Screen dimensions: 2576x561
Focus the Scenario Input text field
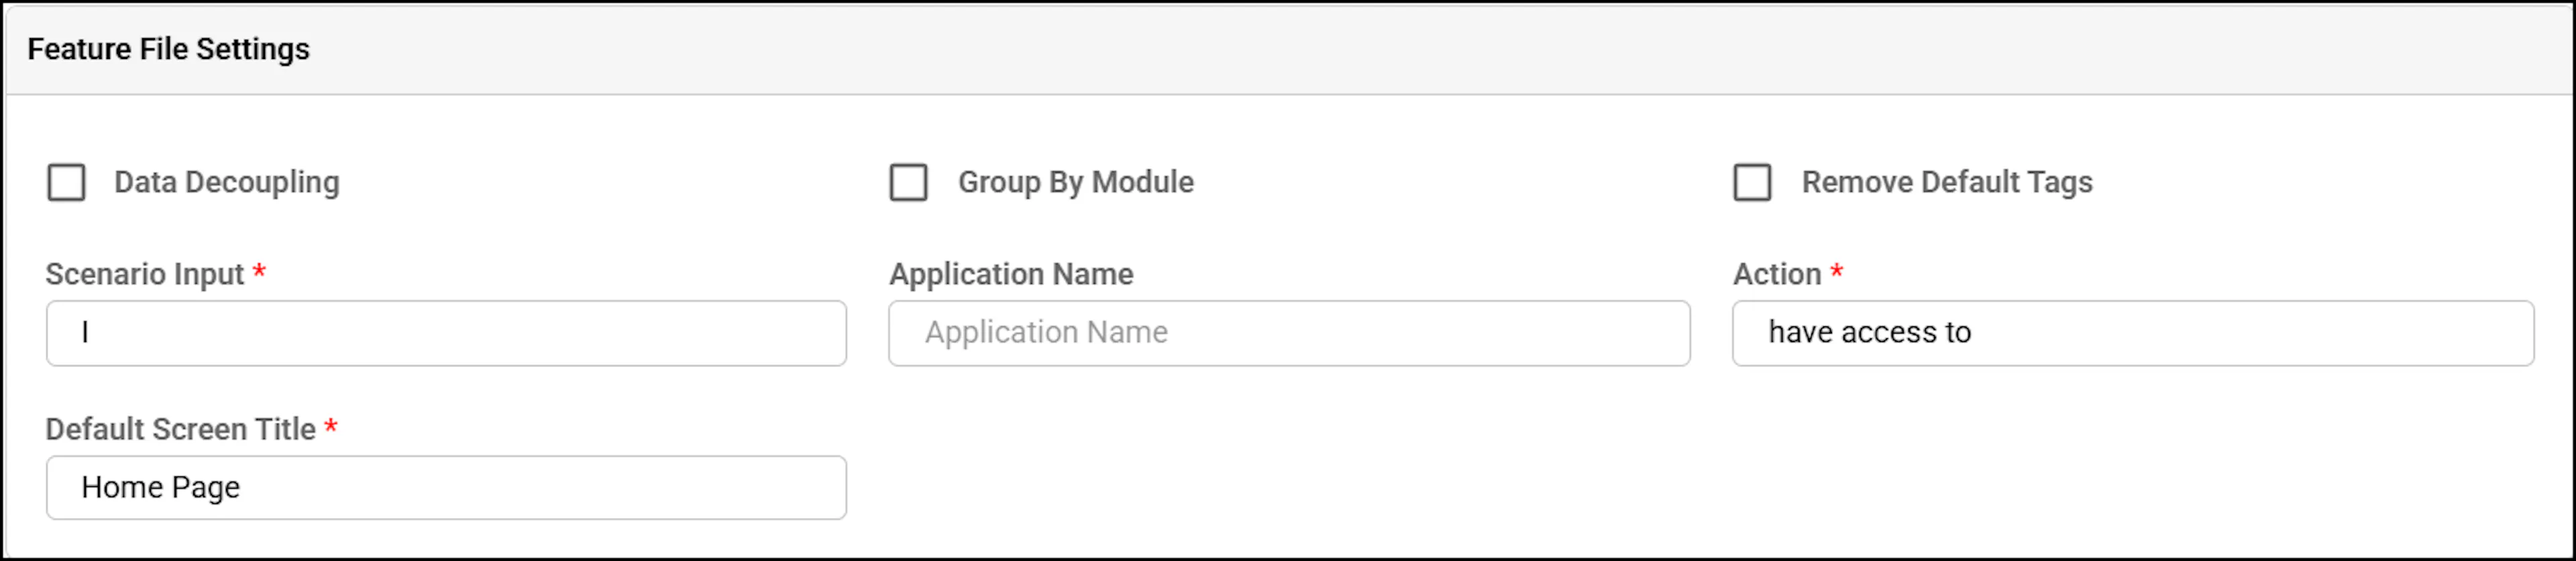click(446, 333)
